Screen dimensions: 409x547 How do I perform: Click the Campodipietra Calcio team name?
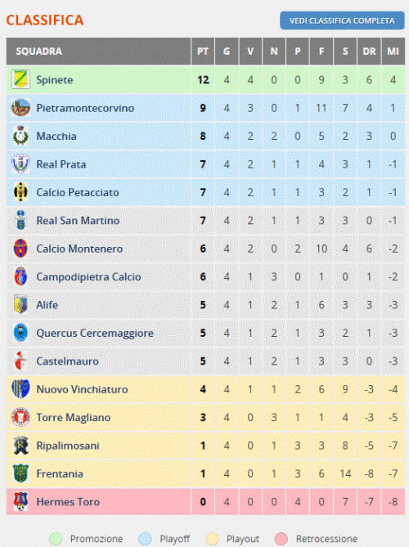(x=88, y=277)
